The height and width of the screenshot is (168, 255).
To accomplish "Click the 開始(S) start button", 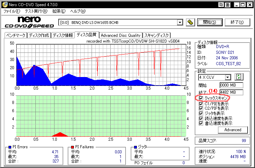I will tap(210, 22).
